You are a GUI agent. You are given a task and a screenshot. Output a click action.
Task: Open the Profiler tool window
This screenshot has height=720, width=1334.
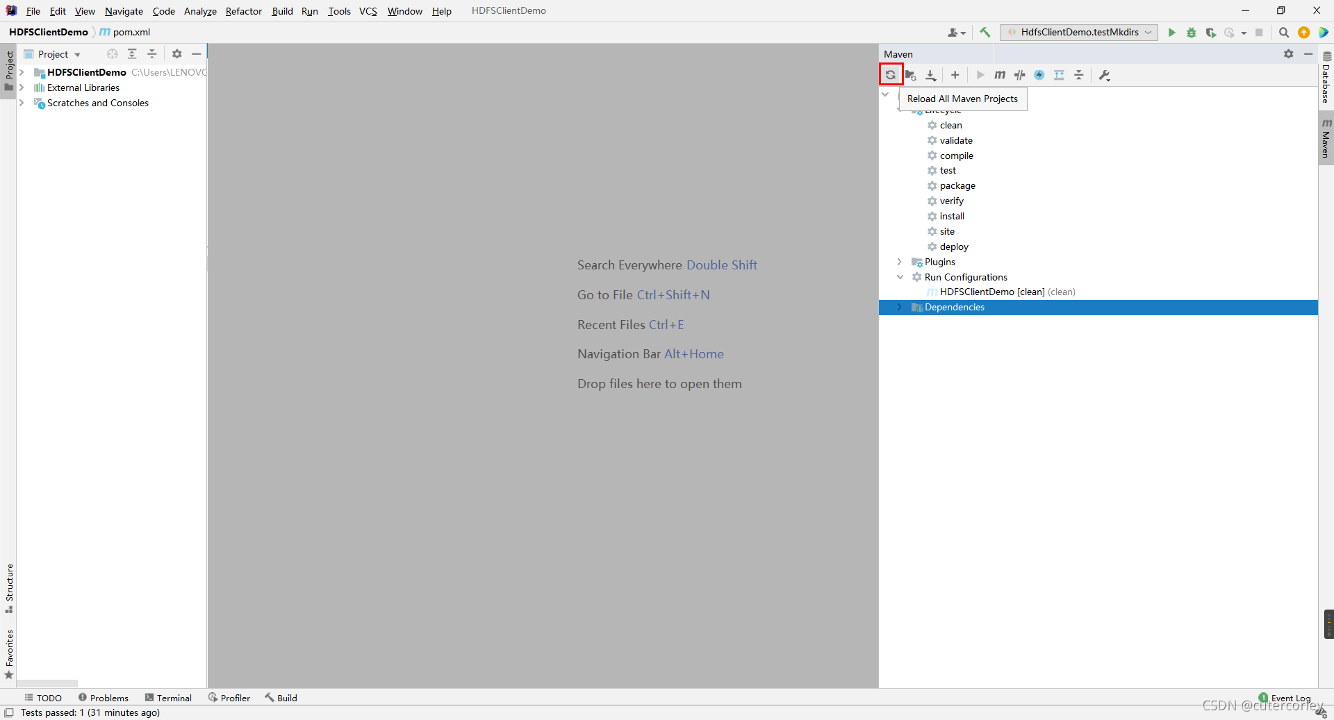point(229,698)
